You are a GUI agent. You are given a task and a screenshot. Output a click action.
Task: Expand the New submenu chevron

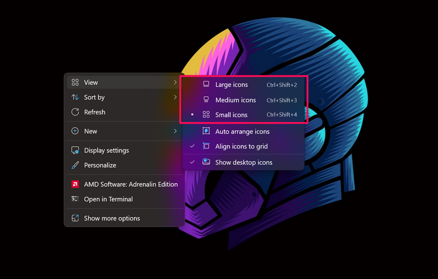pos(175,131)
